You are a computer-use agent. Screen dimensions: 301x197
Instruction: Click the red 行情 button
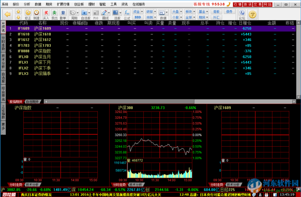click(x=238, y=4)
